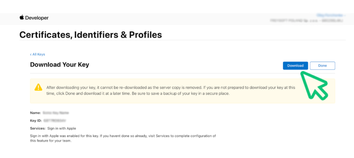Expand the blurred account name menu
The width and height of the screenshot is (354, 158).
coord(331,15)
